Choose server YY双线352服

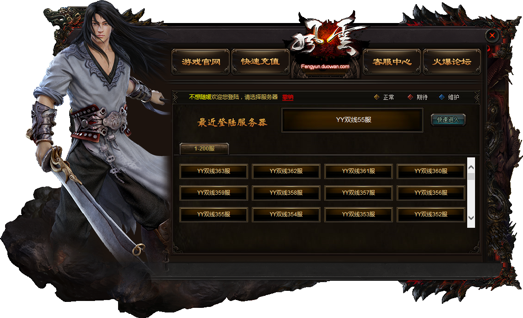point(431,214)
